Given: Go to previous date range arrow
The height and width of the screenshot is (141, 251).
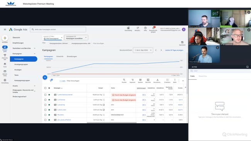Looking at the screenshot, I should coord(156,50).
